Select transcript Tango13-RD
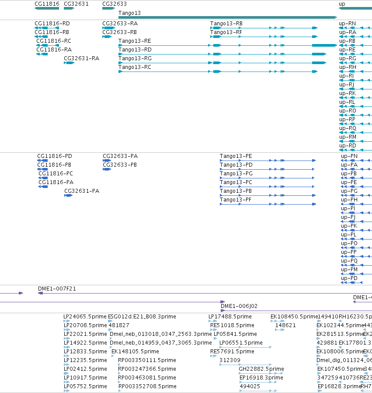The width and height of the screenshot is (372, 393). pyautogui.click(x=135, y=50)
